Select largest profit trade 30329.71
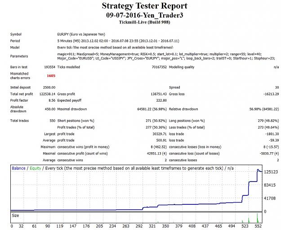Image resolution: width=281 pixels, height=230 pixels. click(160, 134)
